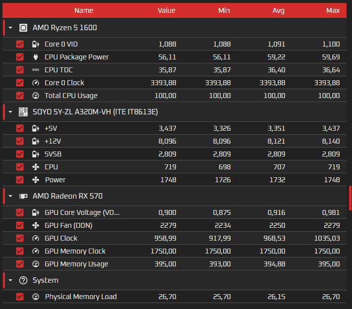
Task: Click the fan icon beside CPU
Action: click(x=36, y=167)
